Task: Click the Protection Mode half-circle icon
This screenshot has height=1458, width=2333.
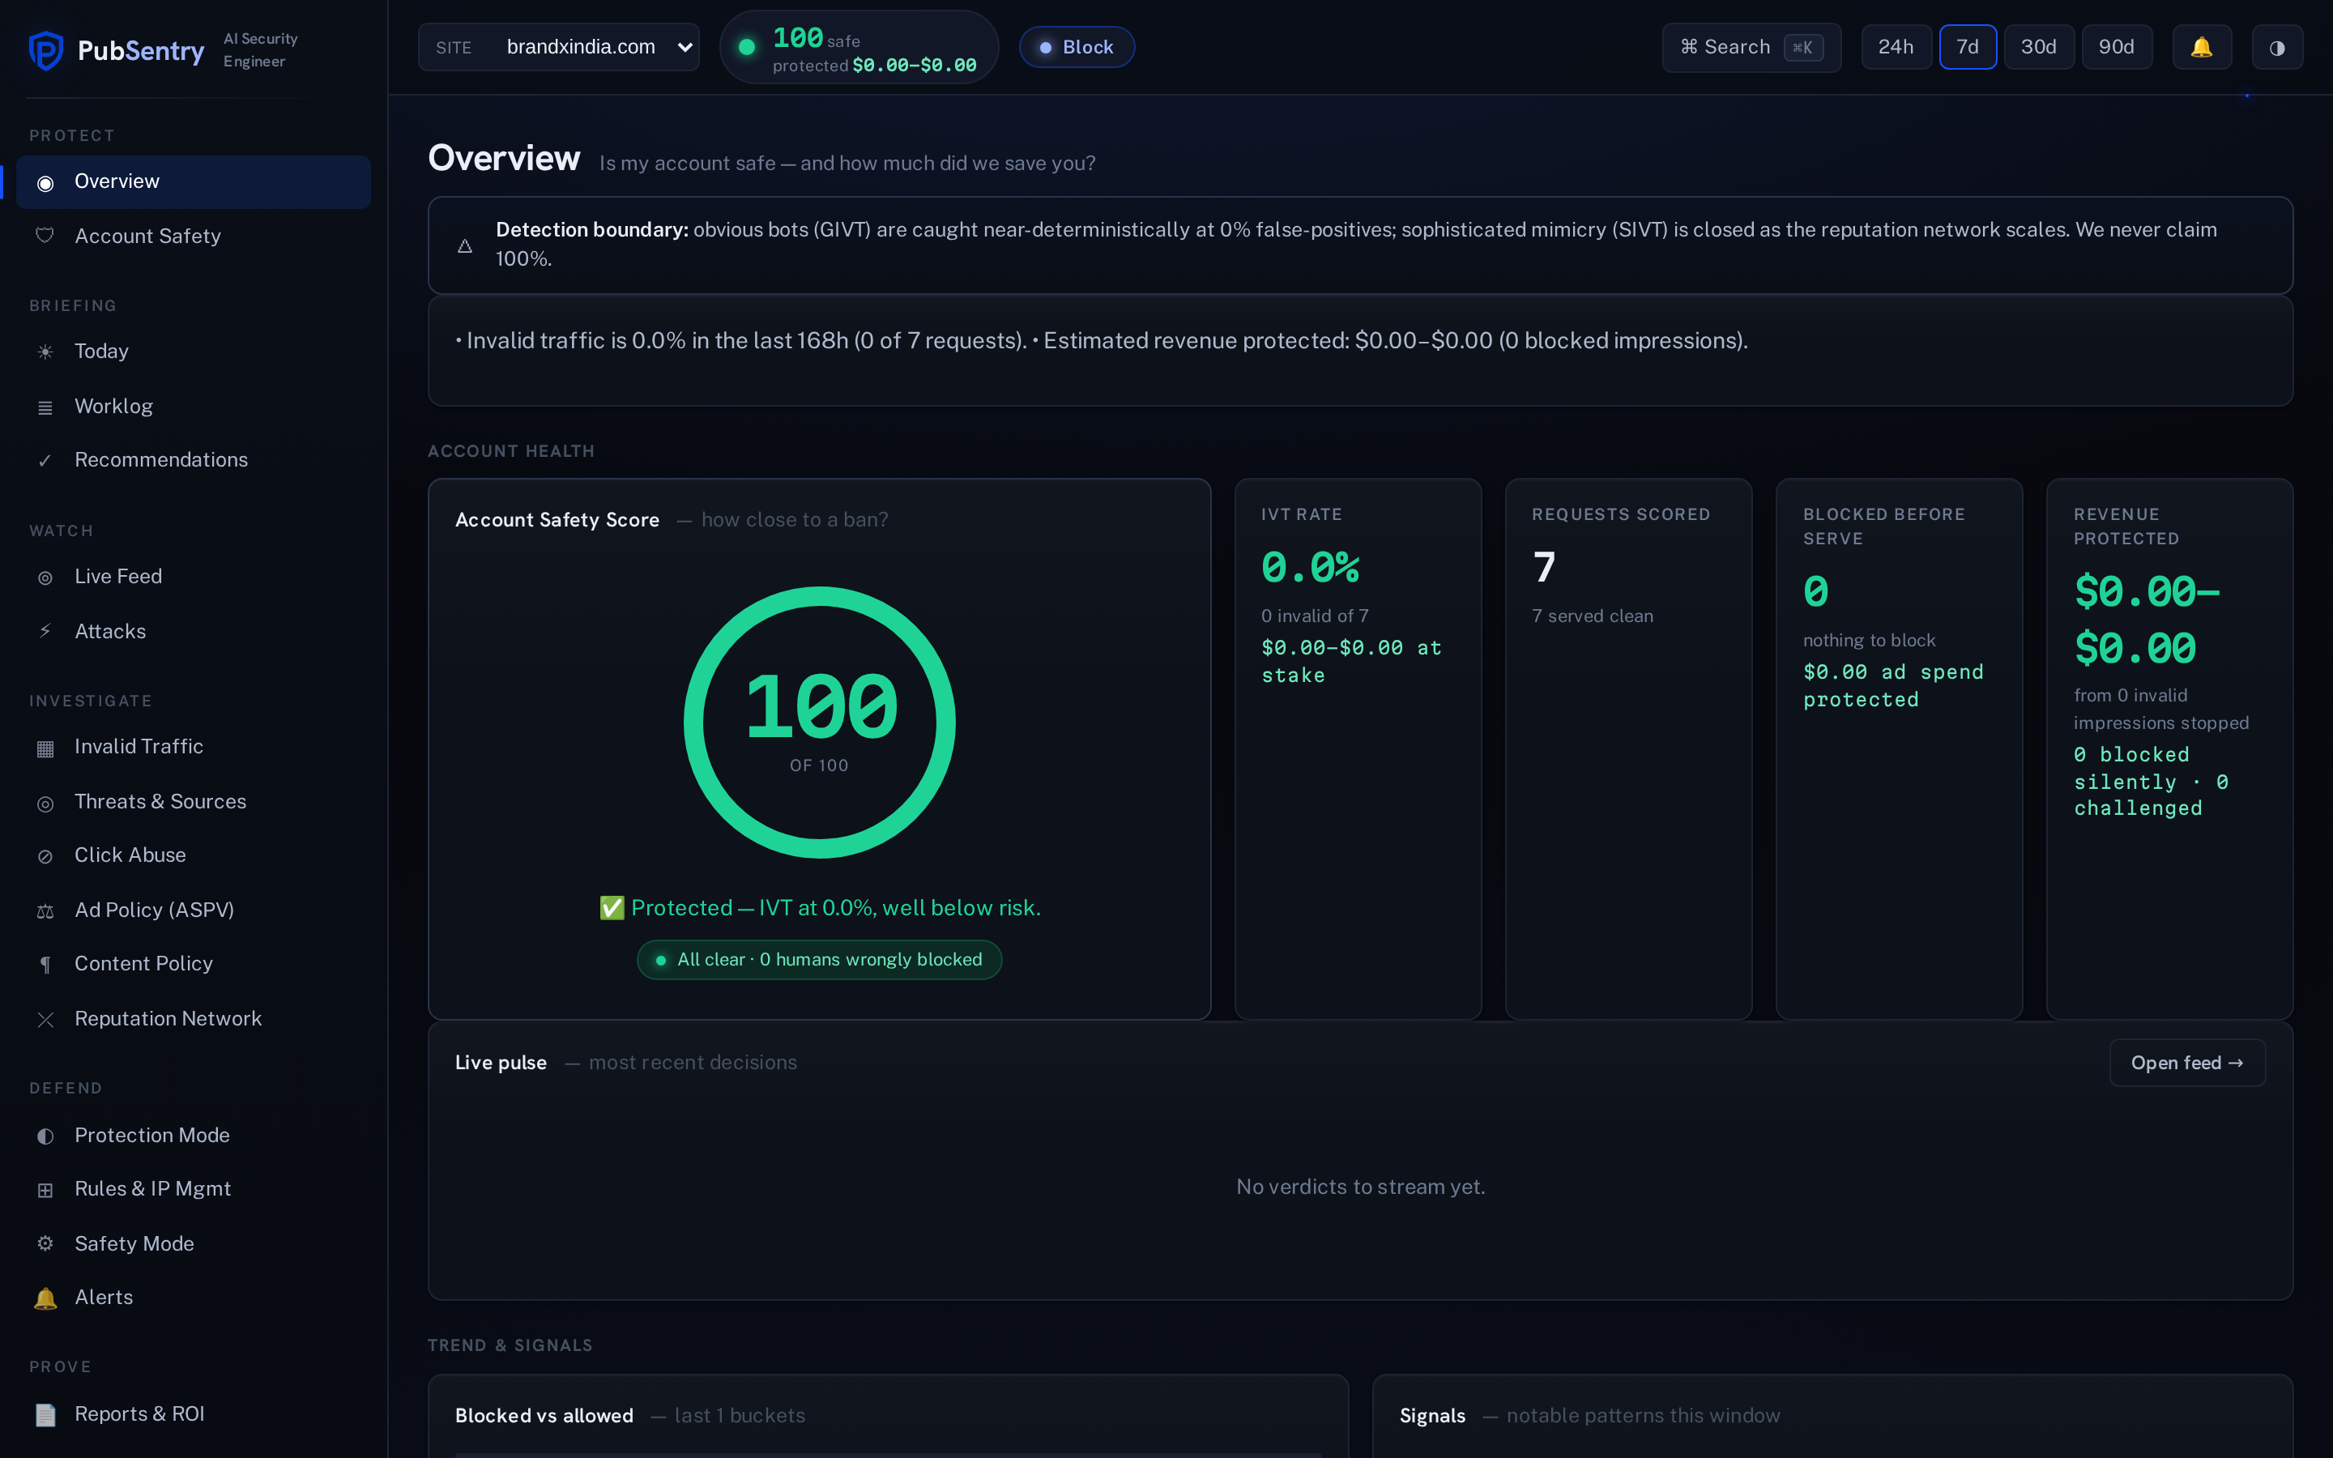Action: tap(45, 1137)
